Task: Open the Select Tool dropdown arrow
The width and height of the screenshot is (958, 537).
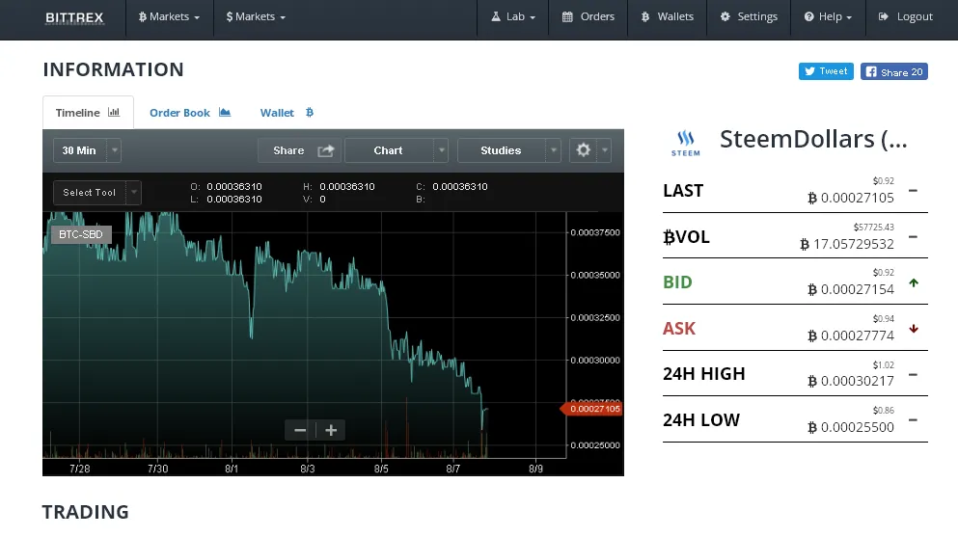Action: pos(134,192)
